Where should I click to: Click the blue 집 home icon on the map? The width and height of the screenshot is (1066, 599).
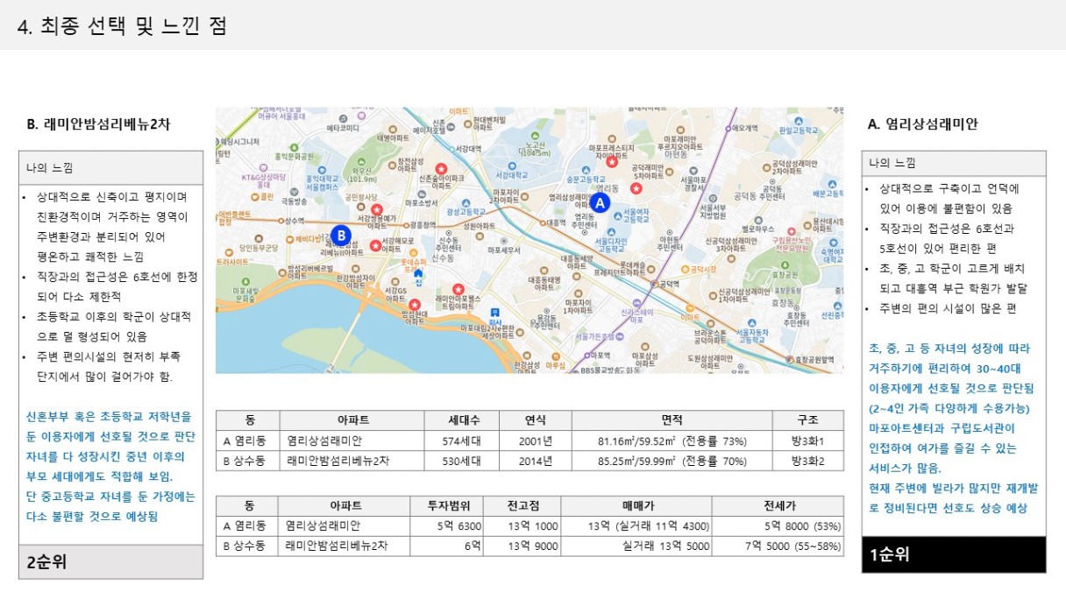pos(418,272)
